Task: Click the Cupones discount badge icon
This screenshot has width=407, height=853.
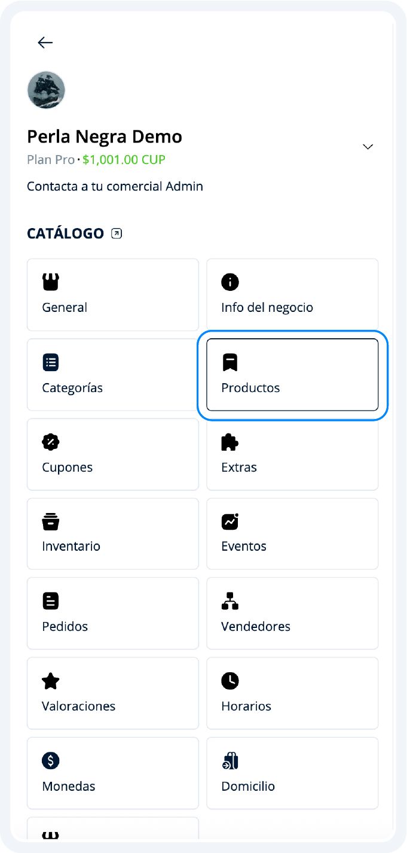Action: click(50, 442)
